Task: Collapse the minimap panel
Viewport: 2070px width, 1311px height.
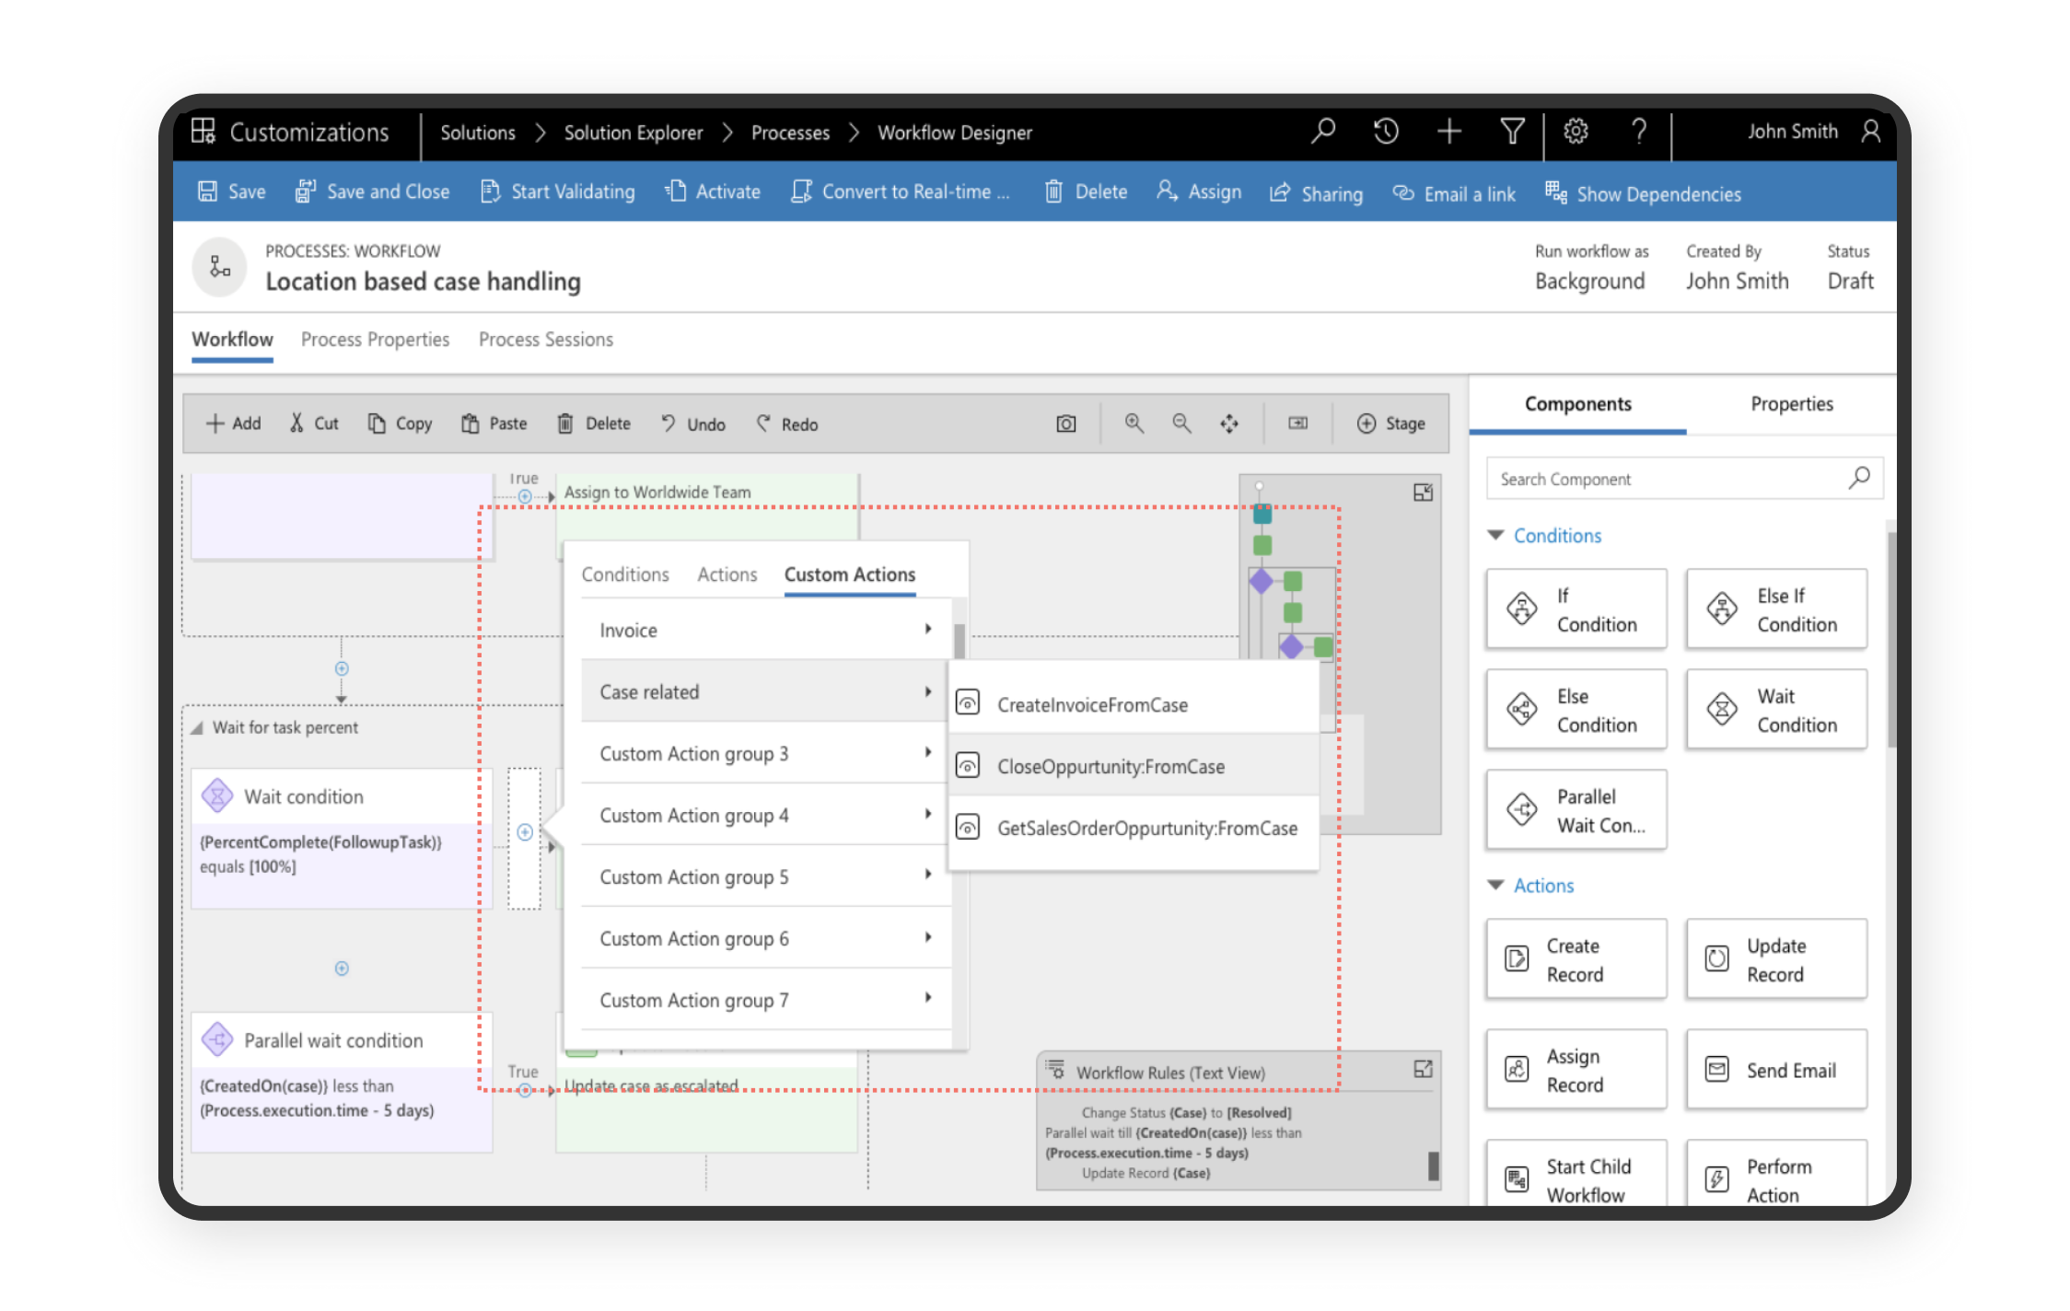Action: click(1423, 493)
